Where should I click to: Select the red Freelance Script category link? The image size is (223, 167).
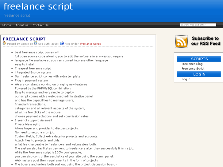coord(90,44)
